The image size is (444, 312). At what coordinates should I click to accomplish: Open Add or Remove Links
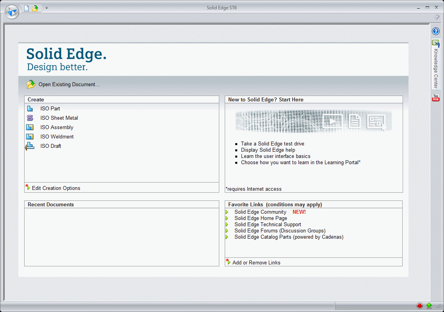pos(256,262)
